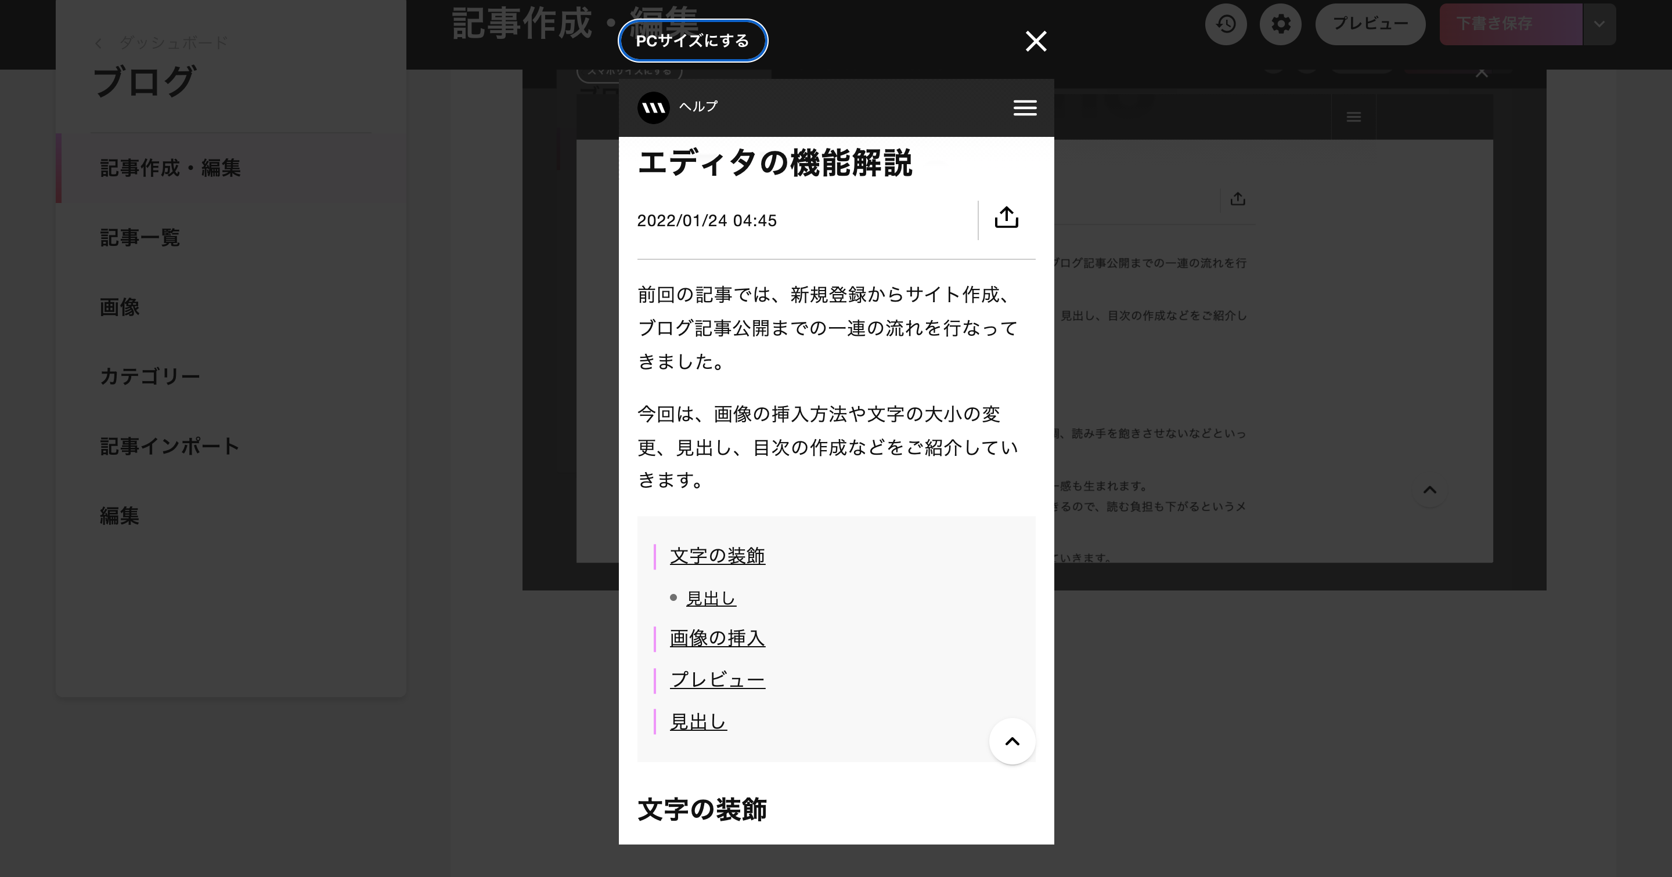
Task: Open 編集 item in sidebar
Action: 230,516
